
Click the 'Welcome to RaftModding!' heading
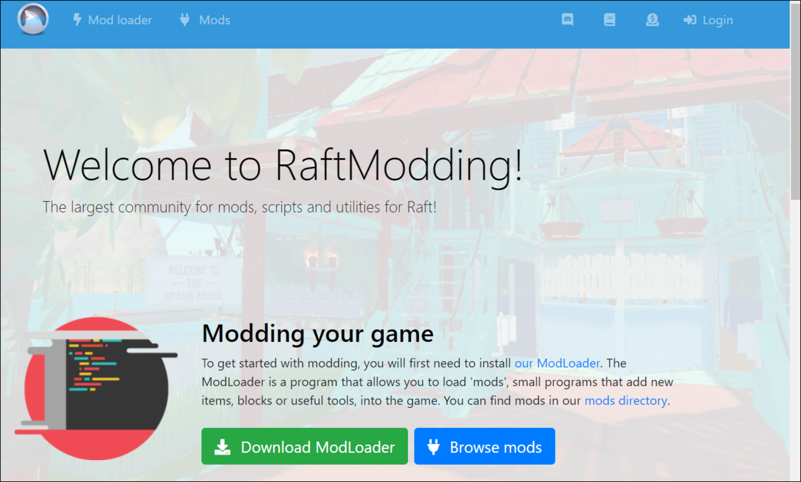(283, 165)
